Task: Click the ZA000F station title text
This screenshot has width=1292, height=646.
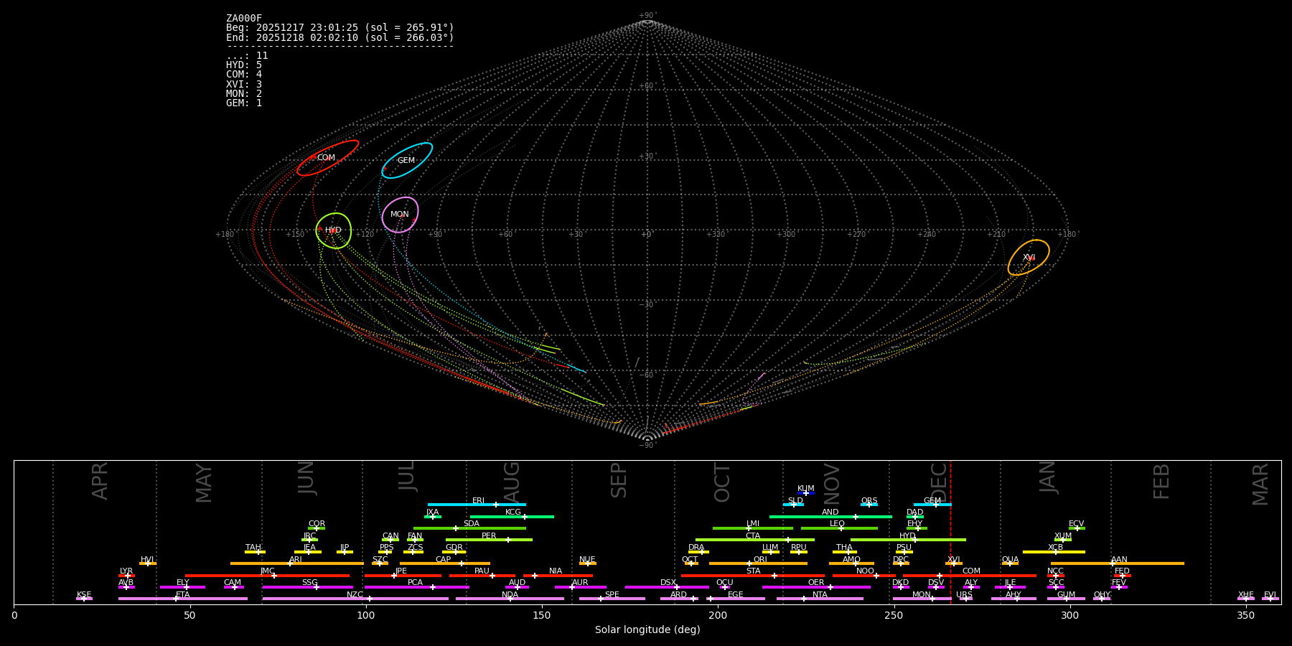Action: [x=244, y=19]
